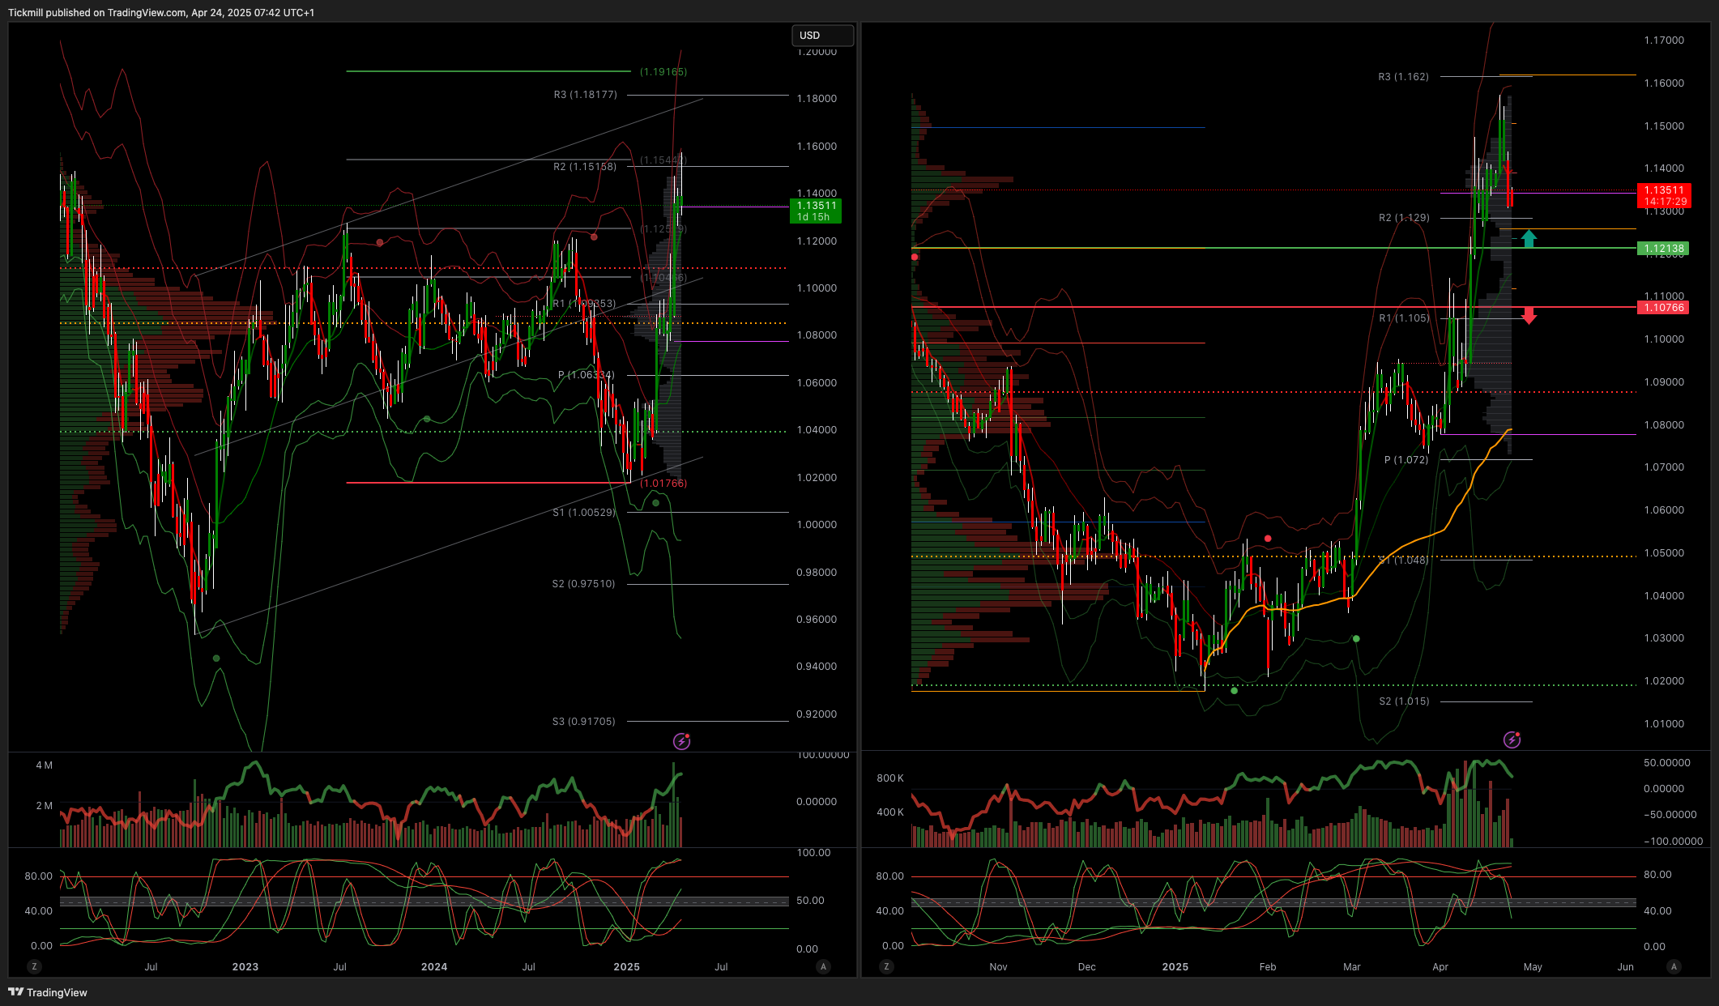Click the 1.01000 price axis value
This screenshot has height=1006, width=1719.
coord(1664,724)
